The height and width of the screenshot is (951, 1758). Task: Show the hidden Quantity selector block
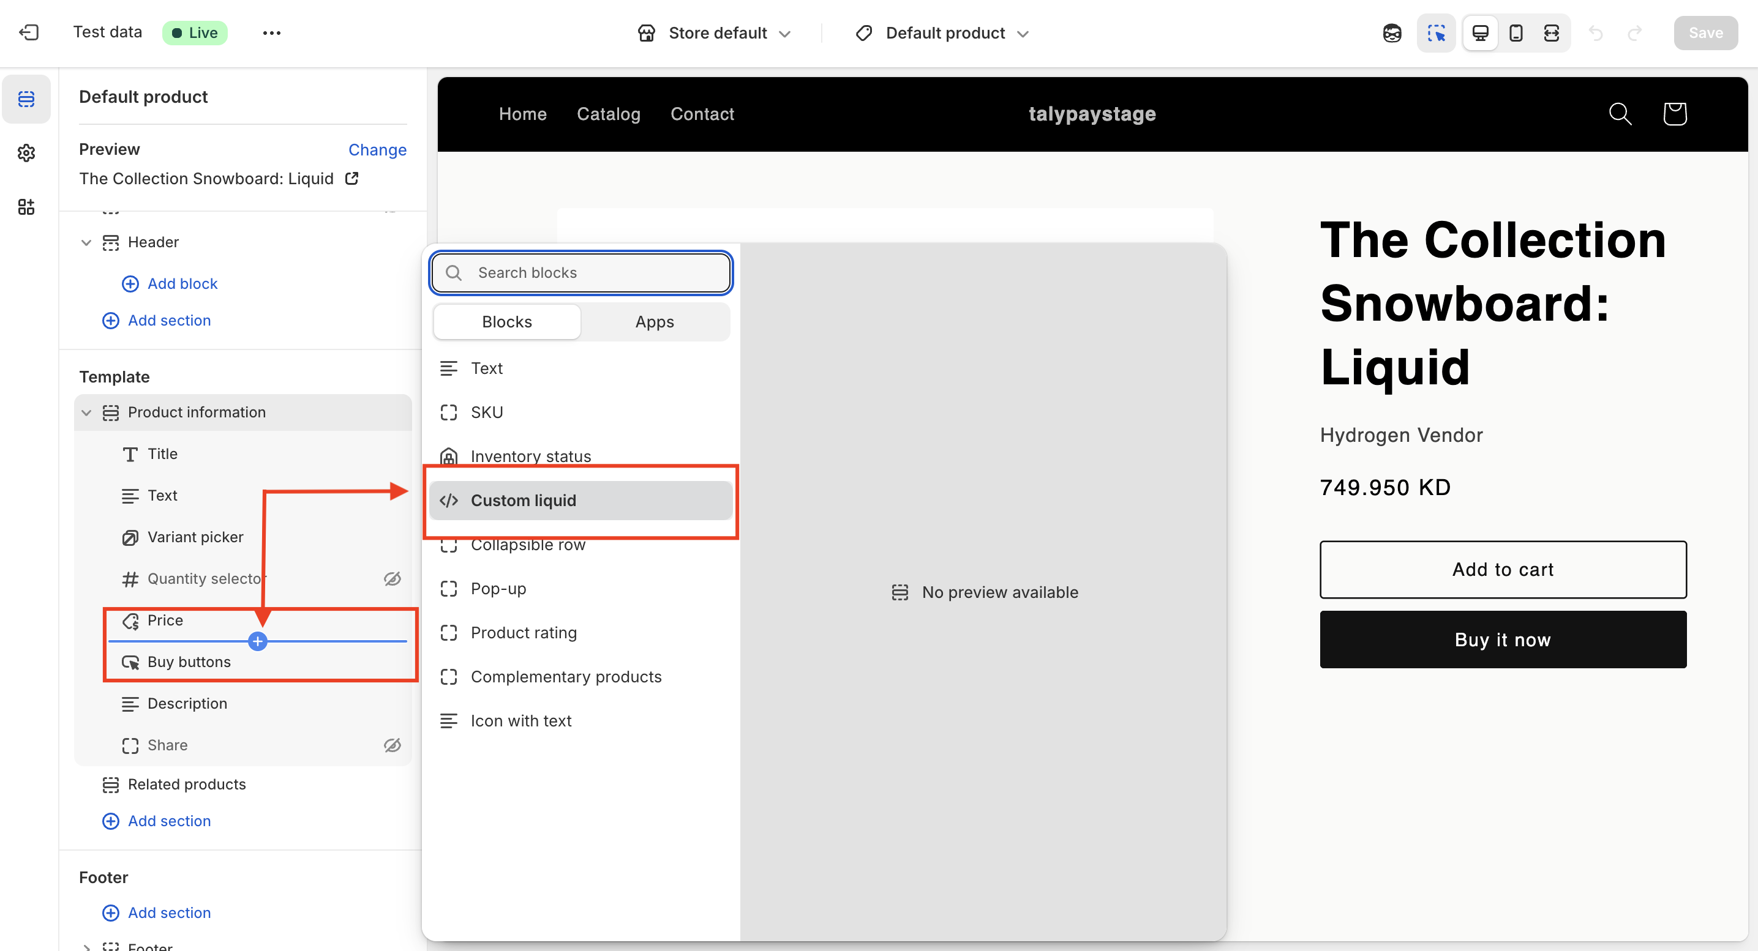coord(393,578)
